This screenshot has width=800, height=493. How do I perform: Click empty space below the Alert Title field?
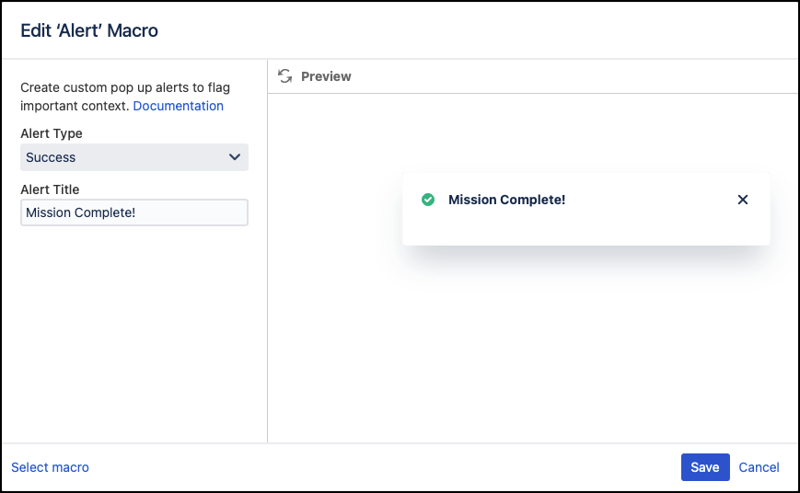[134, 331]
